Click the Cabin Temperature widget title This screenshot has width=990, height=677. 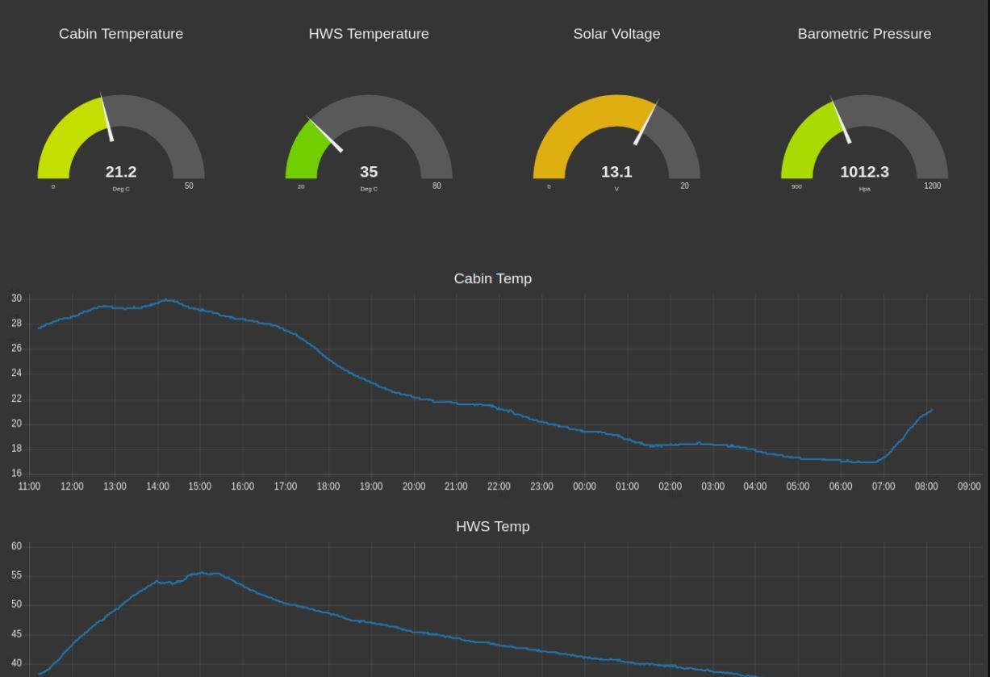121,34
